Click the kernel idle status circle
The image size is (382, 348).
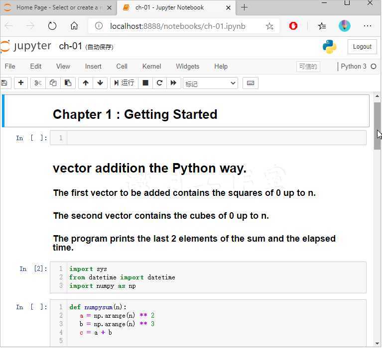pos(373,67)
